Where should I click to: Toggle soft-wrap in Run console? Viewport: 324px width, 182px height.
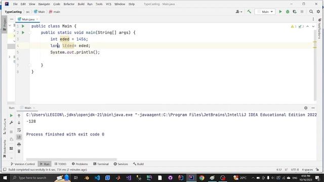click(19, 130)
